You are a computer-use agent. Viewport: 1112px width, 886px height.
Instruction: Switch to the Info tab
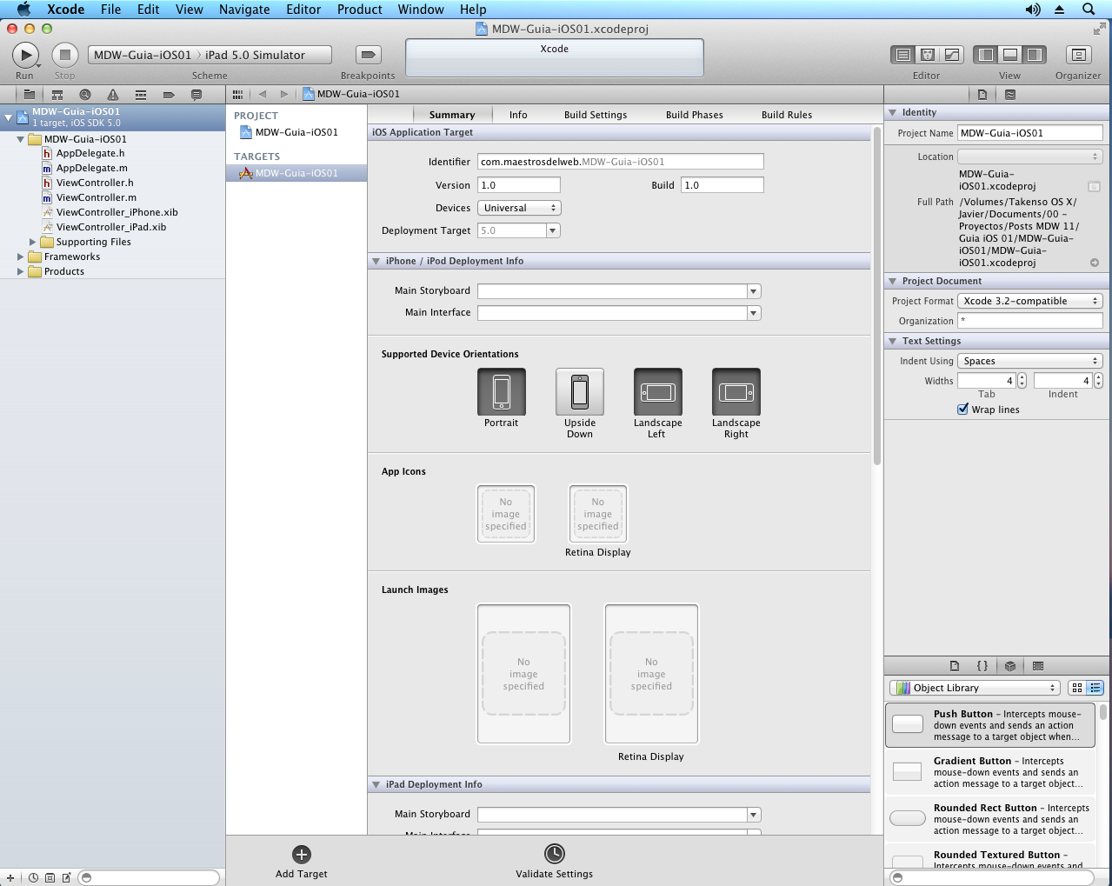click(x=518, y=115)
